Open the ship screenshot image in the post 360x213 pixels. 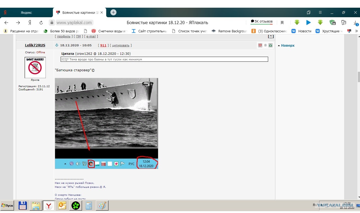coord(106,123)
